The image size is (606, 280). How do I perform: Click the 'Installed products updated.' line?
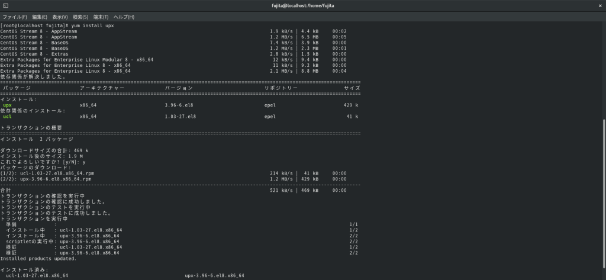click(x=38, y=258)
